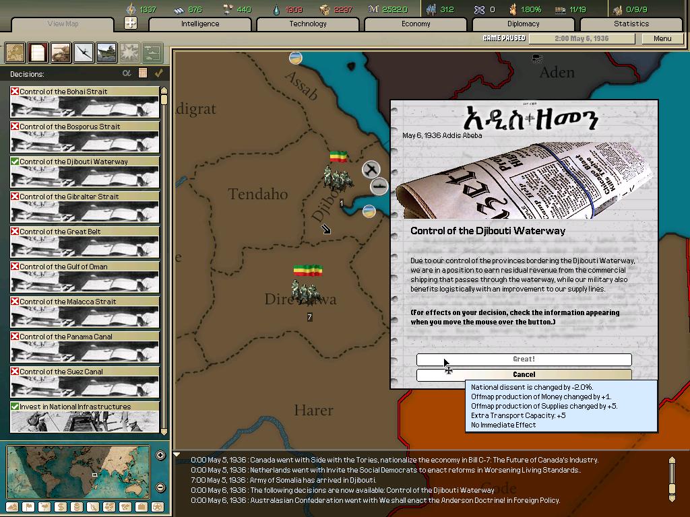Select the political flag map mode icon
Image resolution: width=690 pixels, height=517 pixels.
point(28,507)
